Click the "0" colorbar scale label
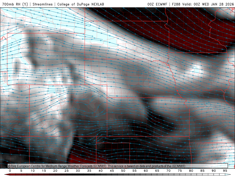235x176 pixels. pos(10,171)
